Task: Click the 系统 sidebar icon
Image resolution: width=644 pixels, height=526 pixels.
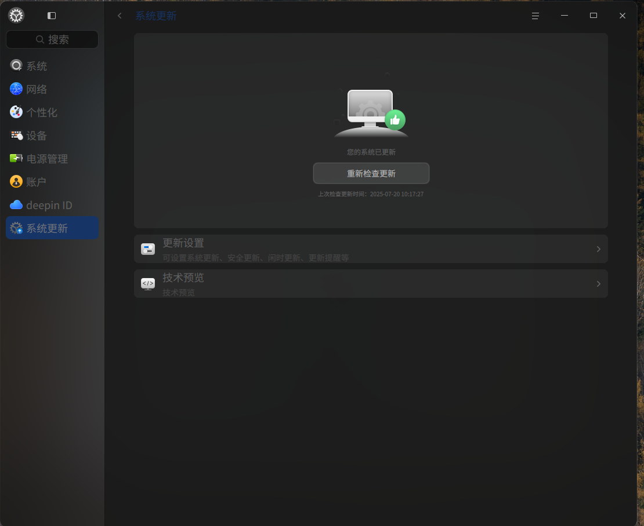Action: [16, 65]
